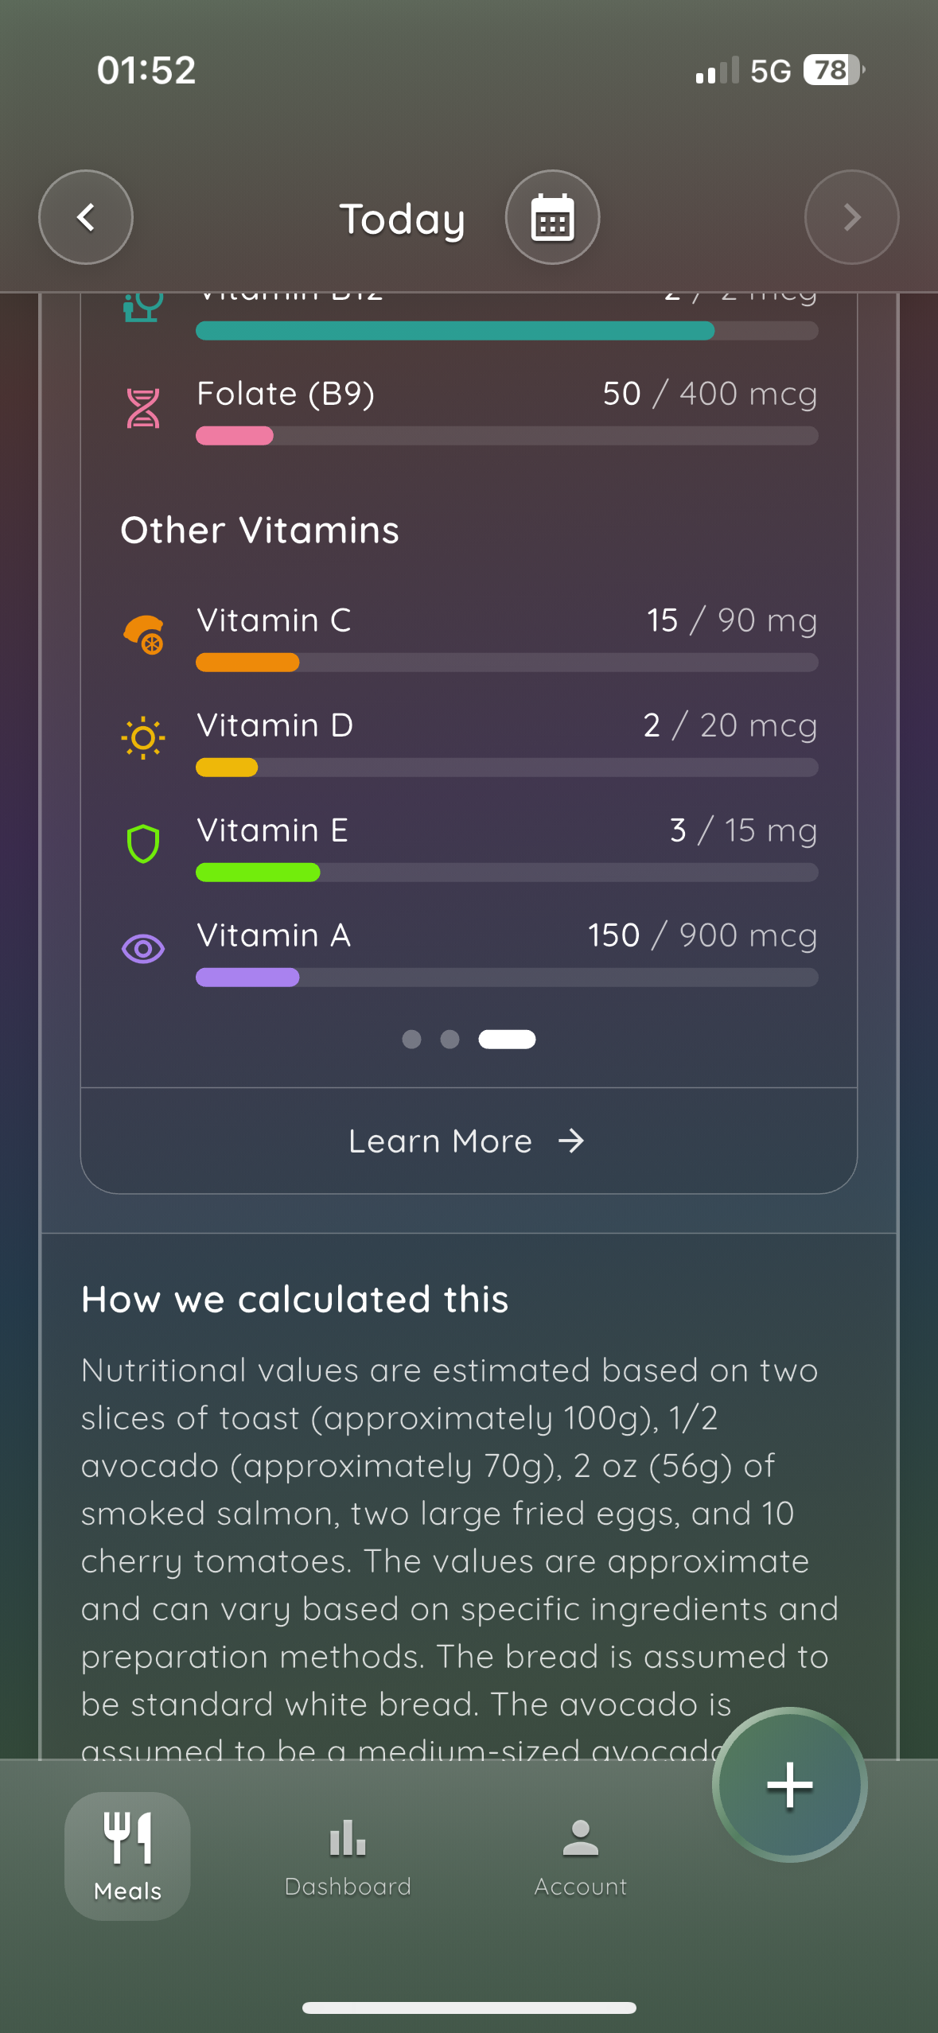The width and height of the screenshot is (938, 2033).
Task: Tap the Vitamin D sun icon
Action: click(143, 738)
